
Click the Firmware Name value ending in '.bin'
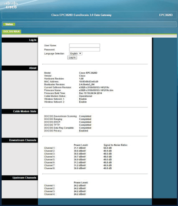pyautogui.click(x=96, y=90)
